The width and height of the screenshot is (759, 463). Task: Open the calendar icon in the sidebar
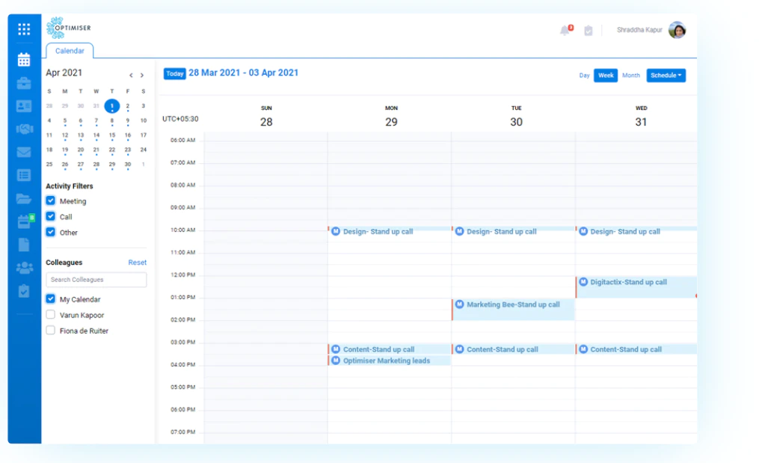24,60
